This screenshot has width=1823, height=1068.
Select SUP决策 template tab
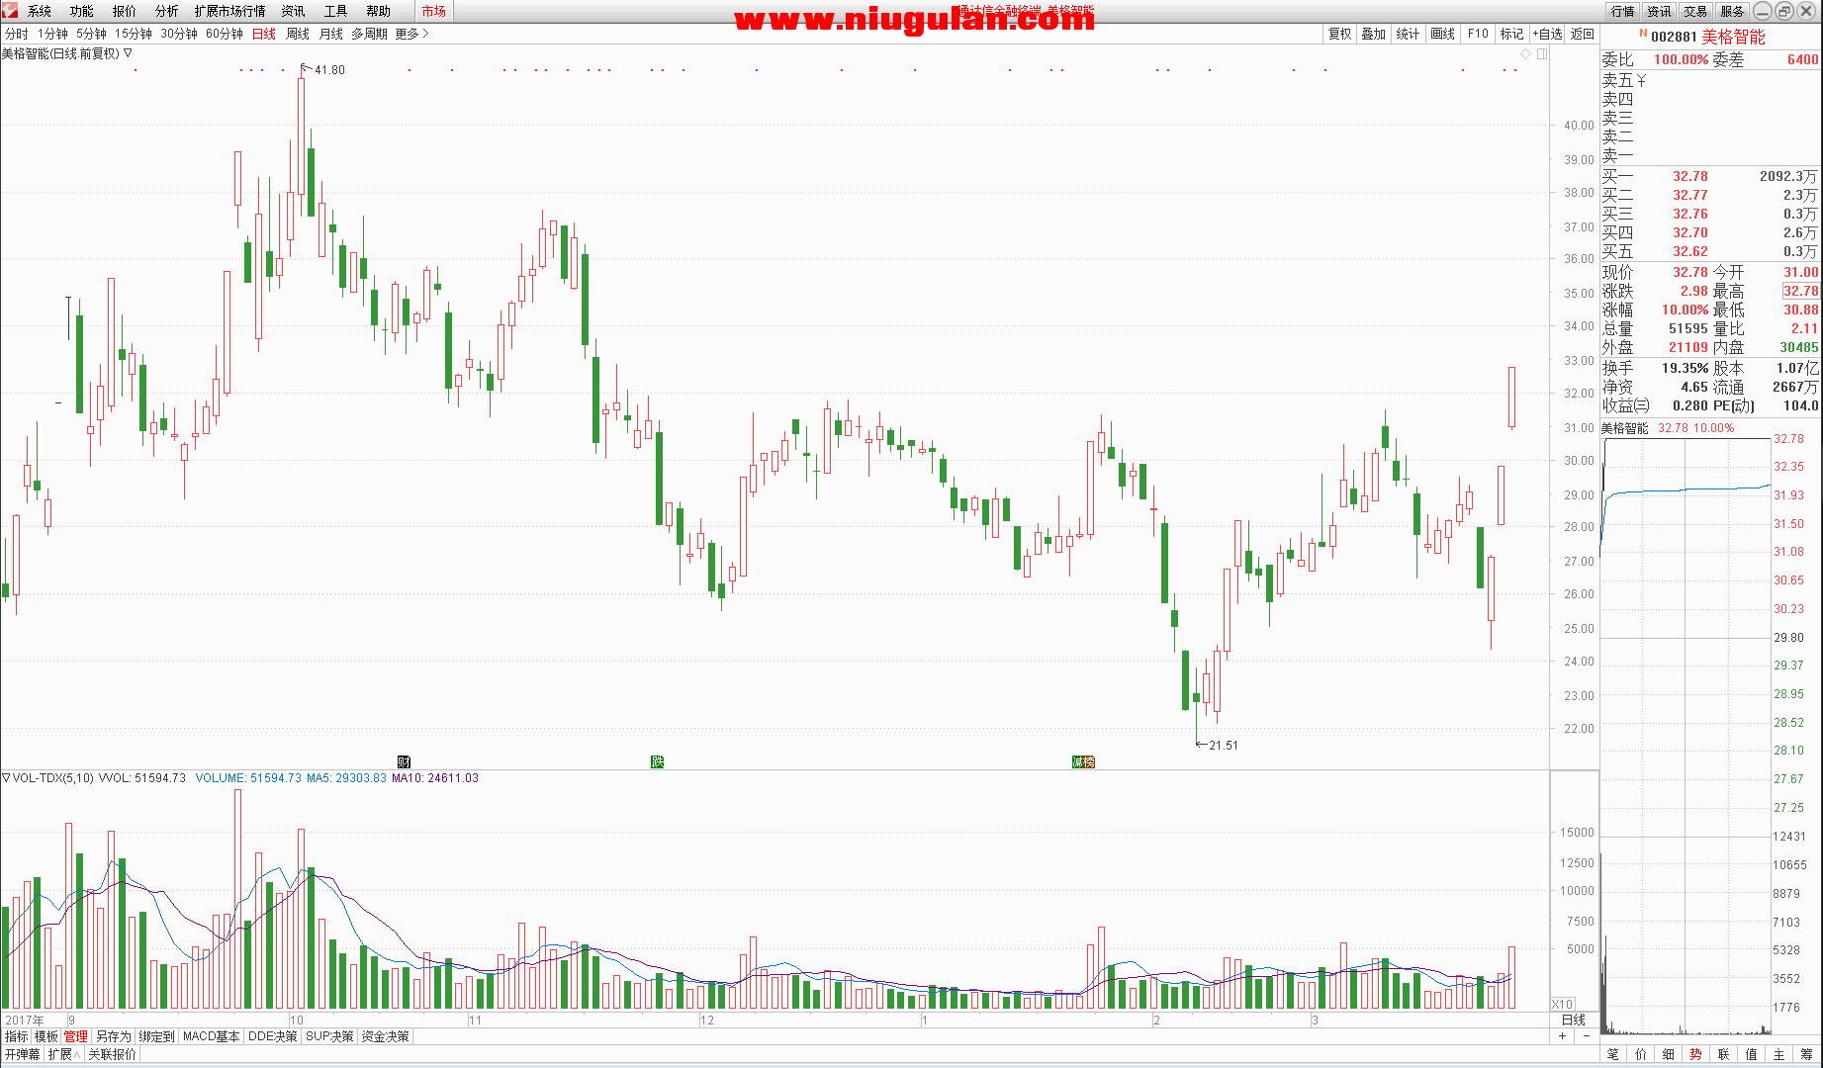[x=329, y=1037]
